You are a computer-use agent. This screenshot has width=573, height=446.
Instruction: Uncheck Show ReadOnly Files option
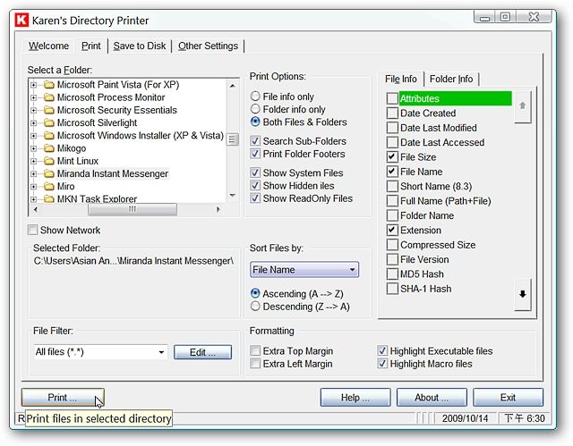click(x=255, y=198)
